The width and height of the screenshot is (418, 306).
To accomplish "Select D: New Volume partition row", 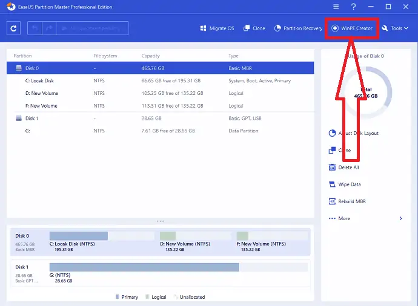I will coord(160,93).
